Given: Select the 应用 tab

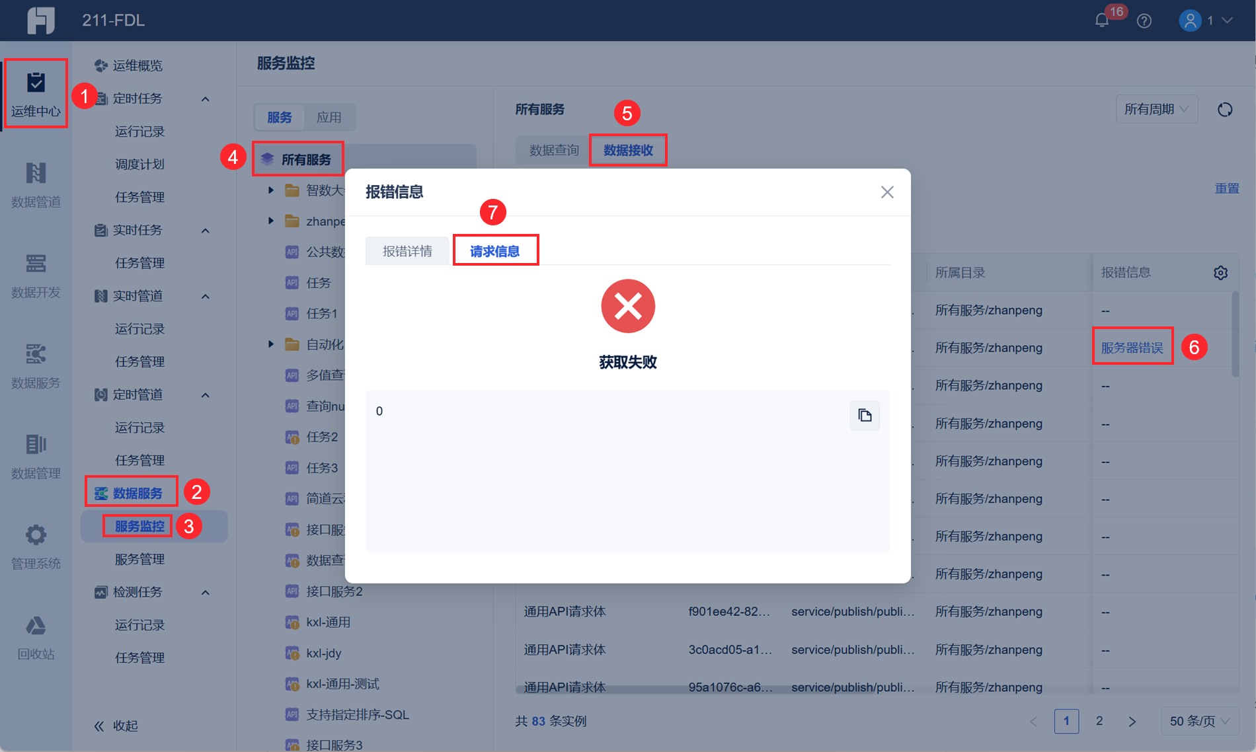Looking at the screenshot, I should click(x=329, y=118).
